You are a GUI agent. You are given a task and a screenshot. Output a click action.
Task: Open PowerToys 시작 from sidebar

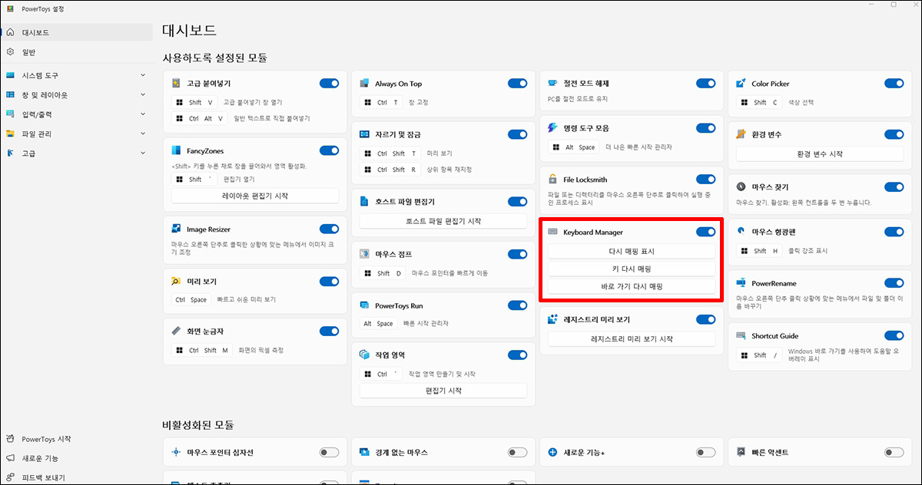point(77,439)
